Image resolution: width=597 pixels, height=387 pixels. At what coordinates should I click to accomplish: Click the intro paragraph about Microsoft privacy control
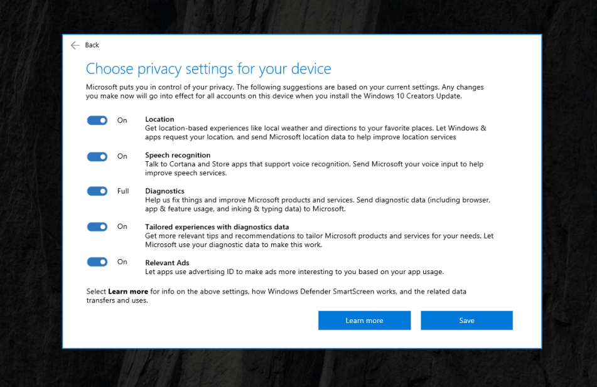[284, 92]
